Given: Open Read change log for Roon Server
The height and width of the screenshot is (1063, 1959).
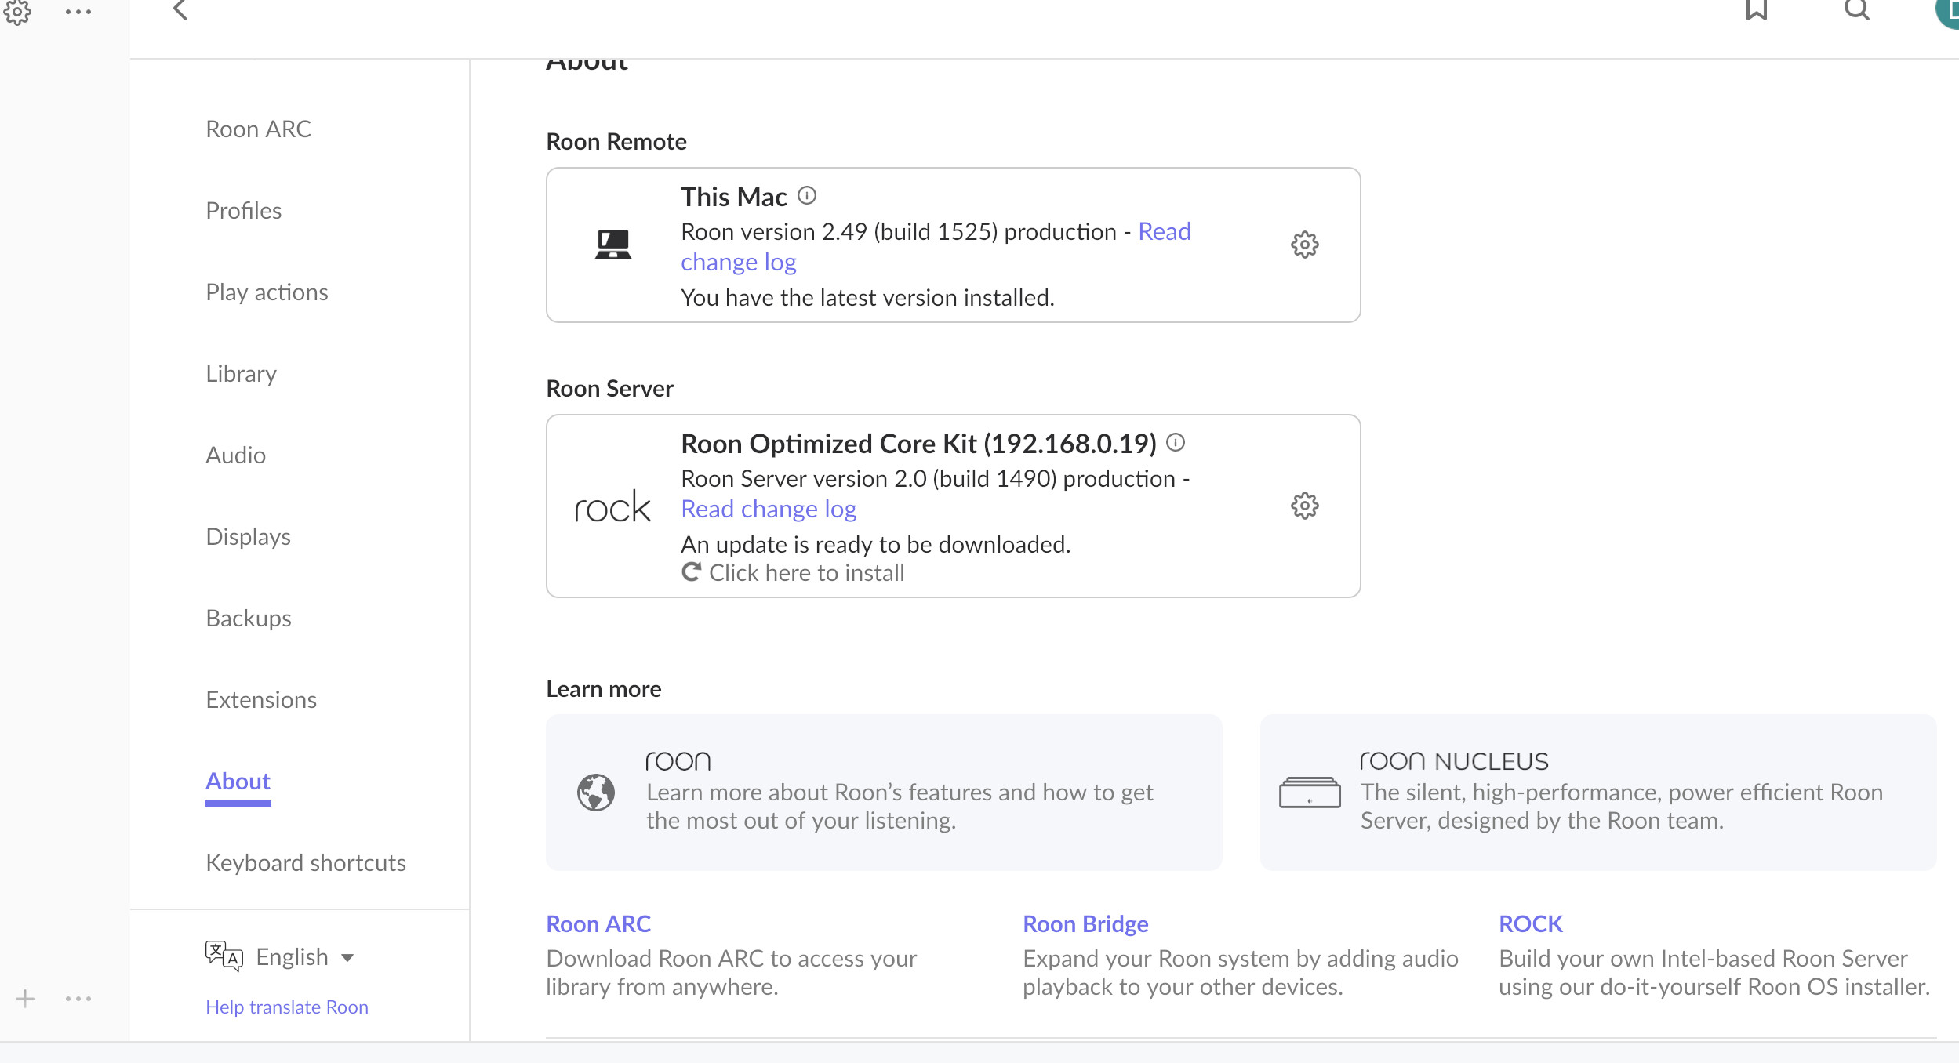Looking at the screenshot, I should pyautogui.click(x=769, y=509).
